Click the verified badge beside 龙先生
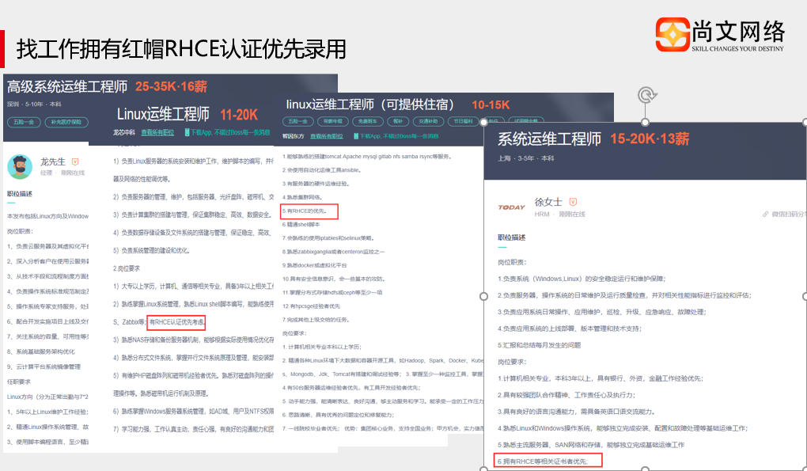Image resolution: width=807 pixels, height=471 pixels. click(75, 161)
